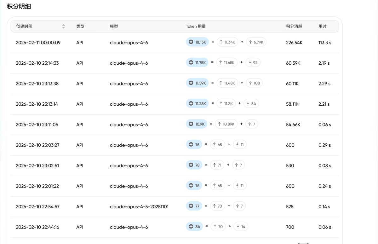Click the 创建时间 column header
The width and height of the screenshot is (378, 244).
(24, 26)
